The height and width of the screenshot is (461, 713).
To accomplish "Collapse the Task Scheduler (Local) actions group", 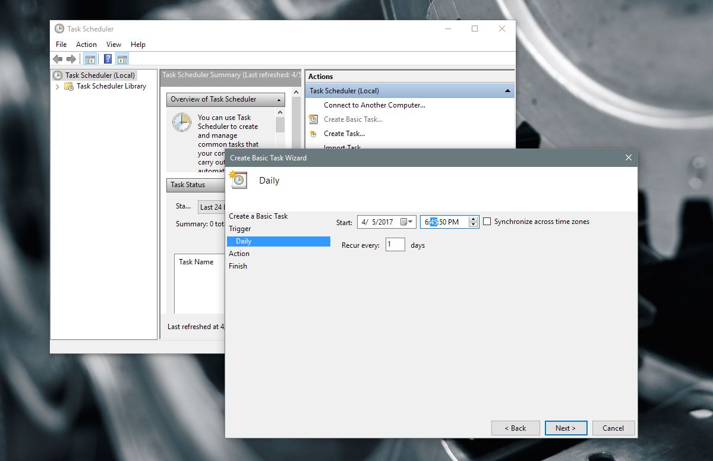I will click(x=507, y=91).
